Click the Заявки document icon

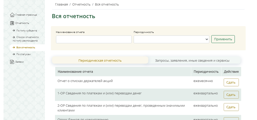(x=12, y=62)
